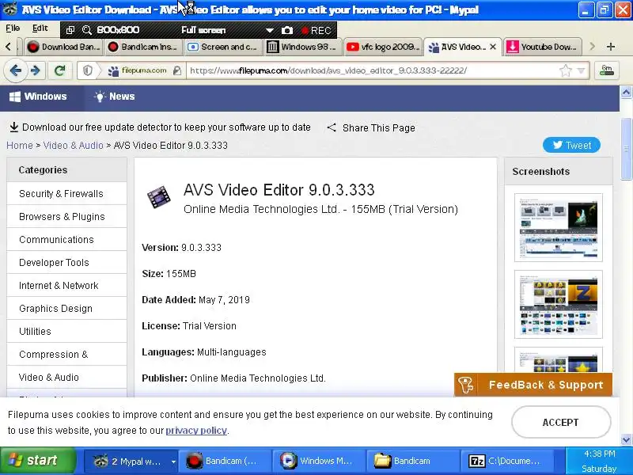Click the shield tracking protection icon
The image size is (633, 475).
point(88,70)
